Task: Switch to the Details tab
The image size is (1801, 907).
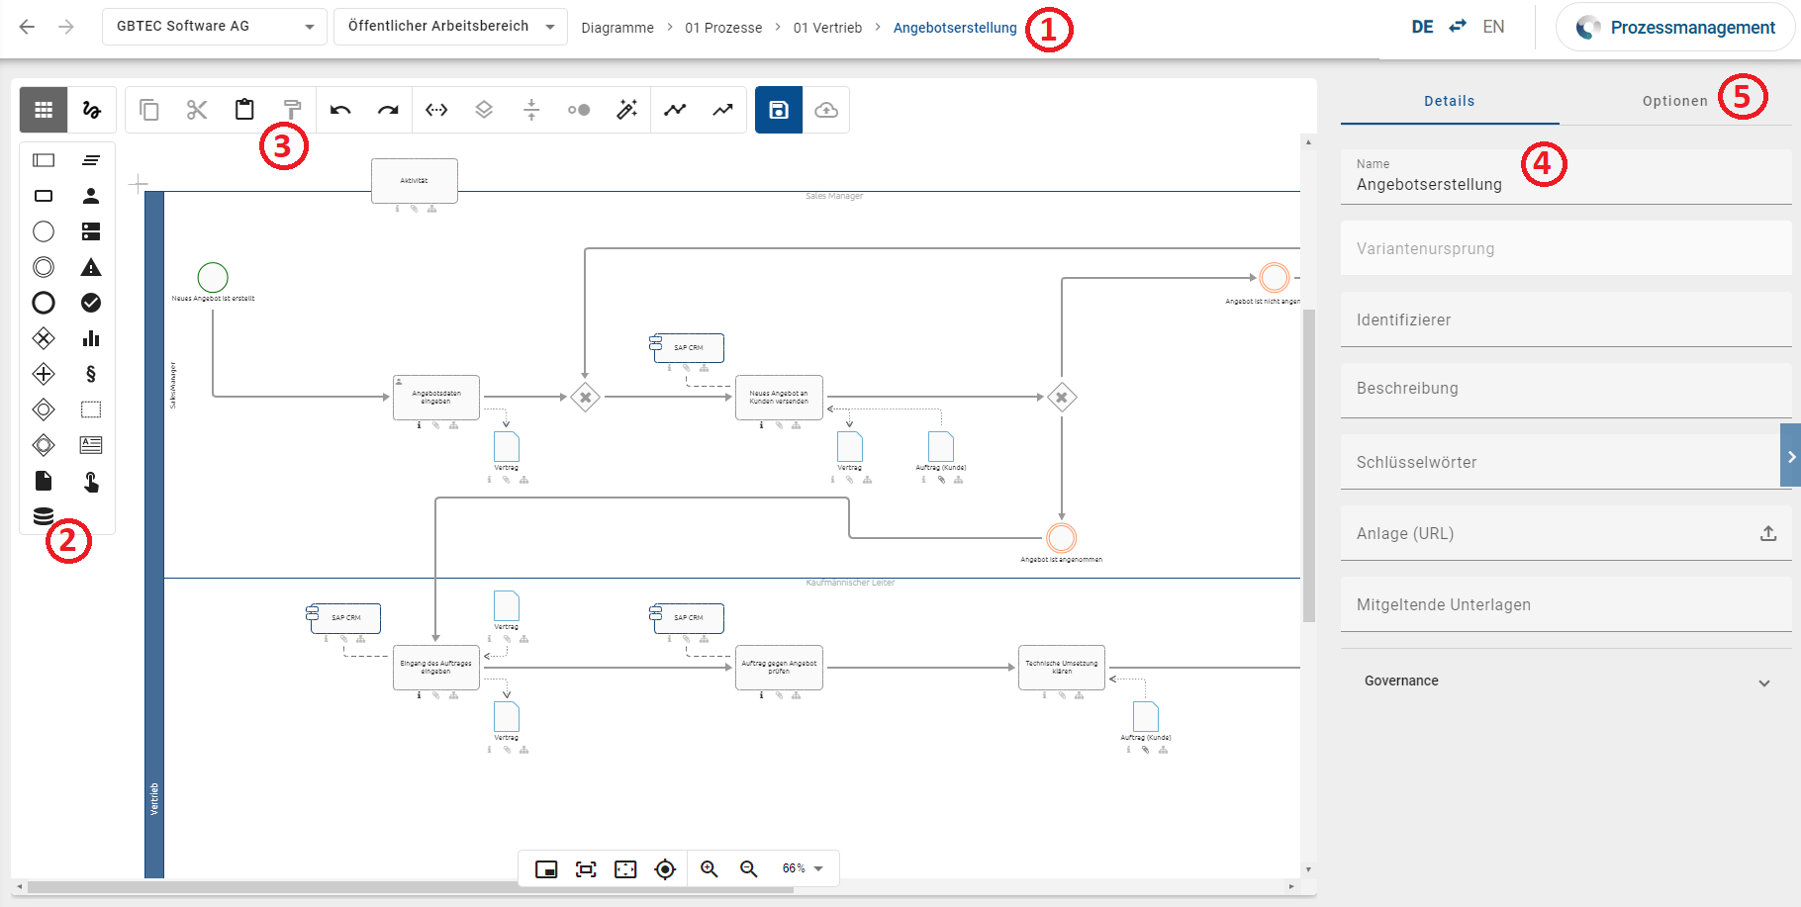Action: click(1449, 101)
